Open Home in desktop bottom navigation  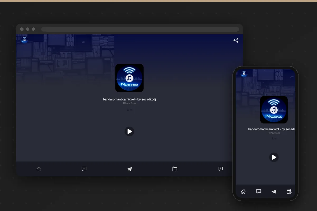(39, 169)
